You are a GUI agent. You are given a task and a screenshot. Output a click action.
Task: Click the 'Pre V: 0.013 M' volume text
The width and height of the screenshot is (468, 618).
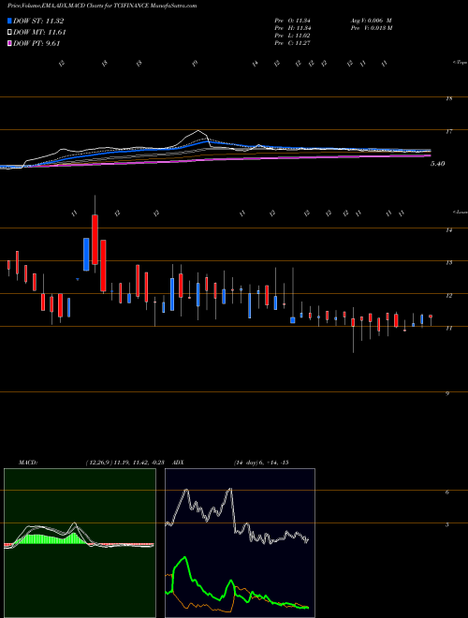click(371, 28)
